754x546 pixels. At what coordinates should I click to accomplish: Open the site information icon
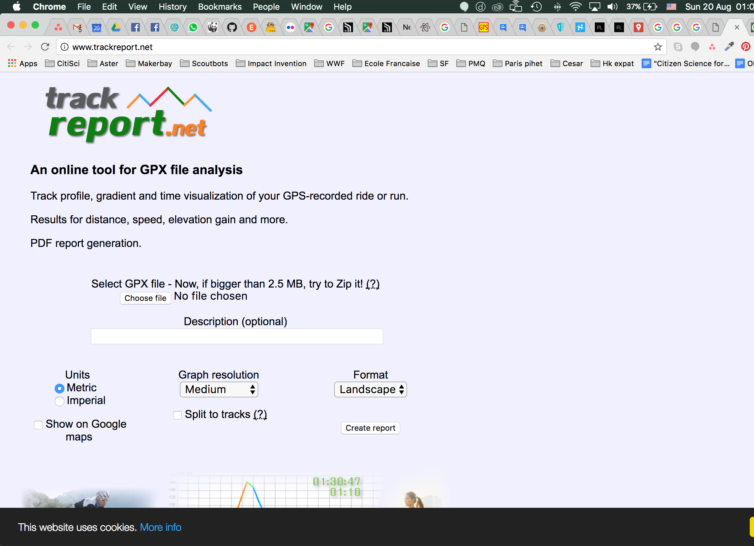(x=65, y=47)
